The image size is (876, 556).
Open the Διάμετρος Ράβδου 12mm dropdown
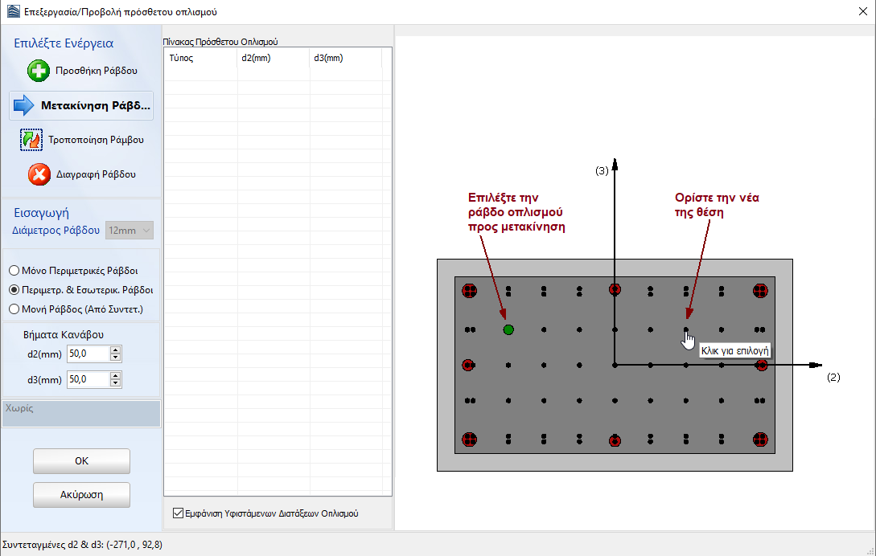(130, 231)
